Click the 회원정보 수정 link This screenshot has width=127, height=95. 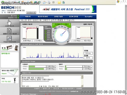click(12, 18)
